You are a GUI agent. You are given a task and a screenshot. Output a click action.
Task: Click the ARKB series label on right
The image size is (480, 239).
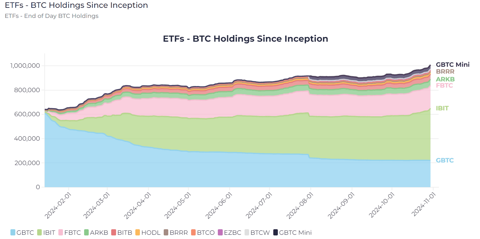(x=445, y=79)
